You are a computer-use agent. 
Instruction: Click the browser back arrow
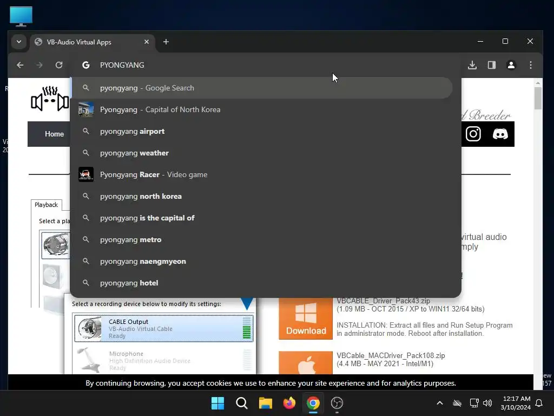pos(20,65)
